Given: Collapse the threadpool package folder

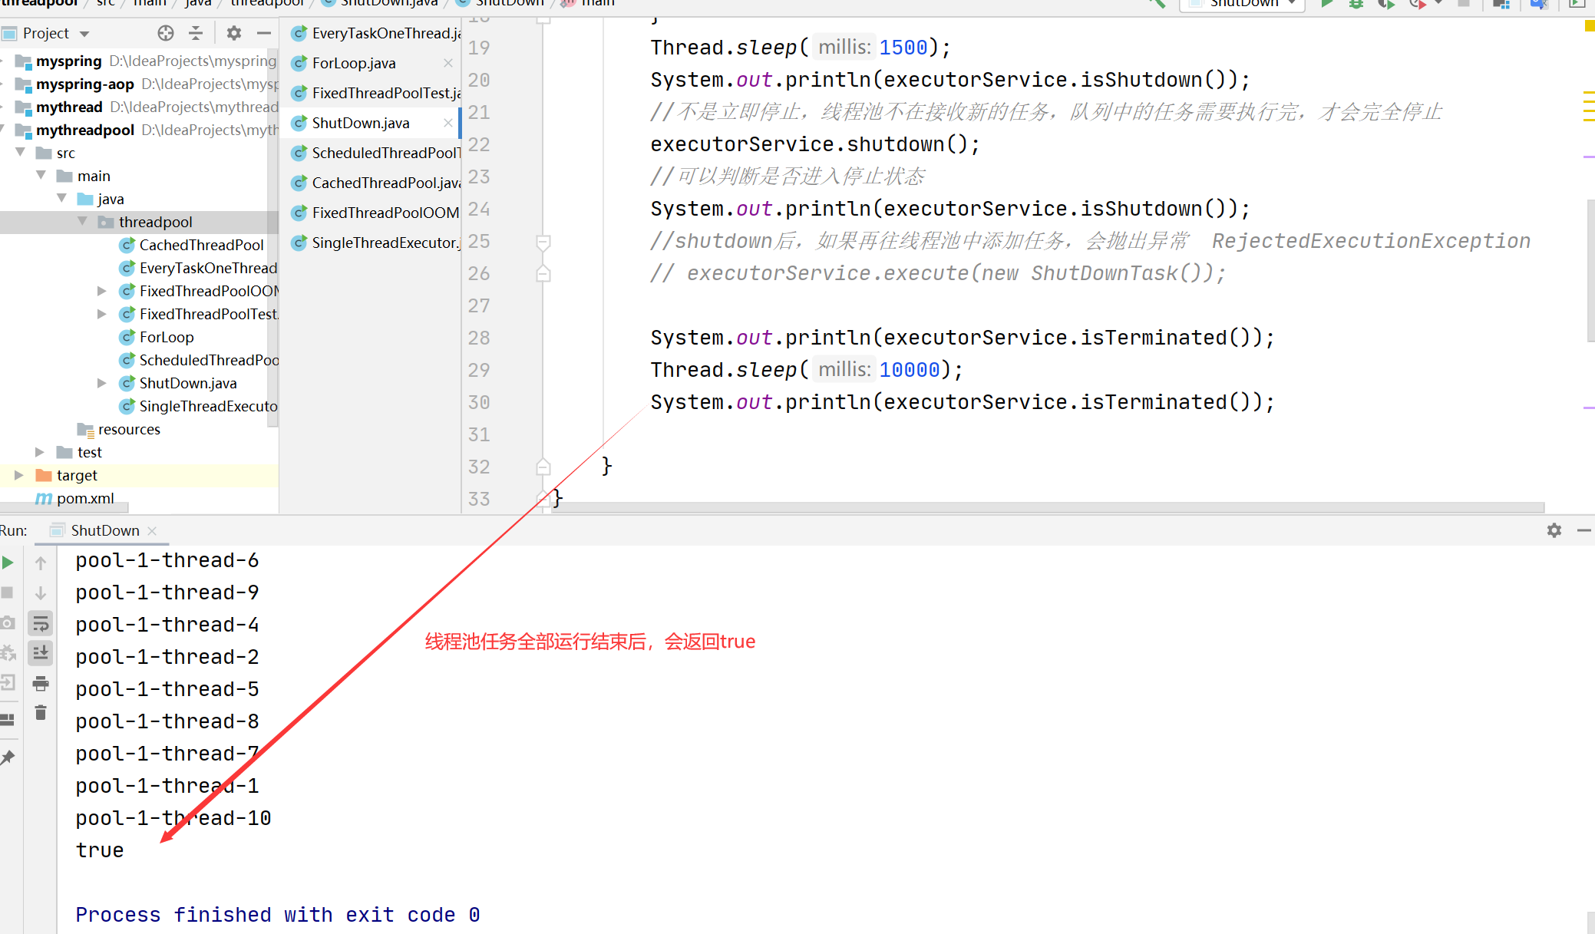Looking at the screenshot, I should pyautogui.click(x=83, y=222).
